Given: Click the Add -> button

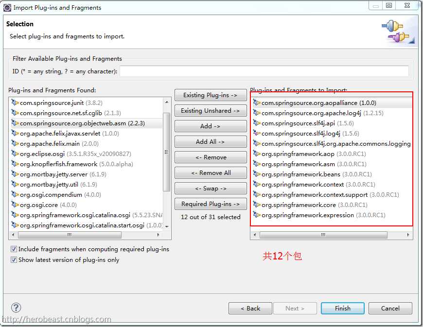Looking at the screenshot, I should coord(211,126).
